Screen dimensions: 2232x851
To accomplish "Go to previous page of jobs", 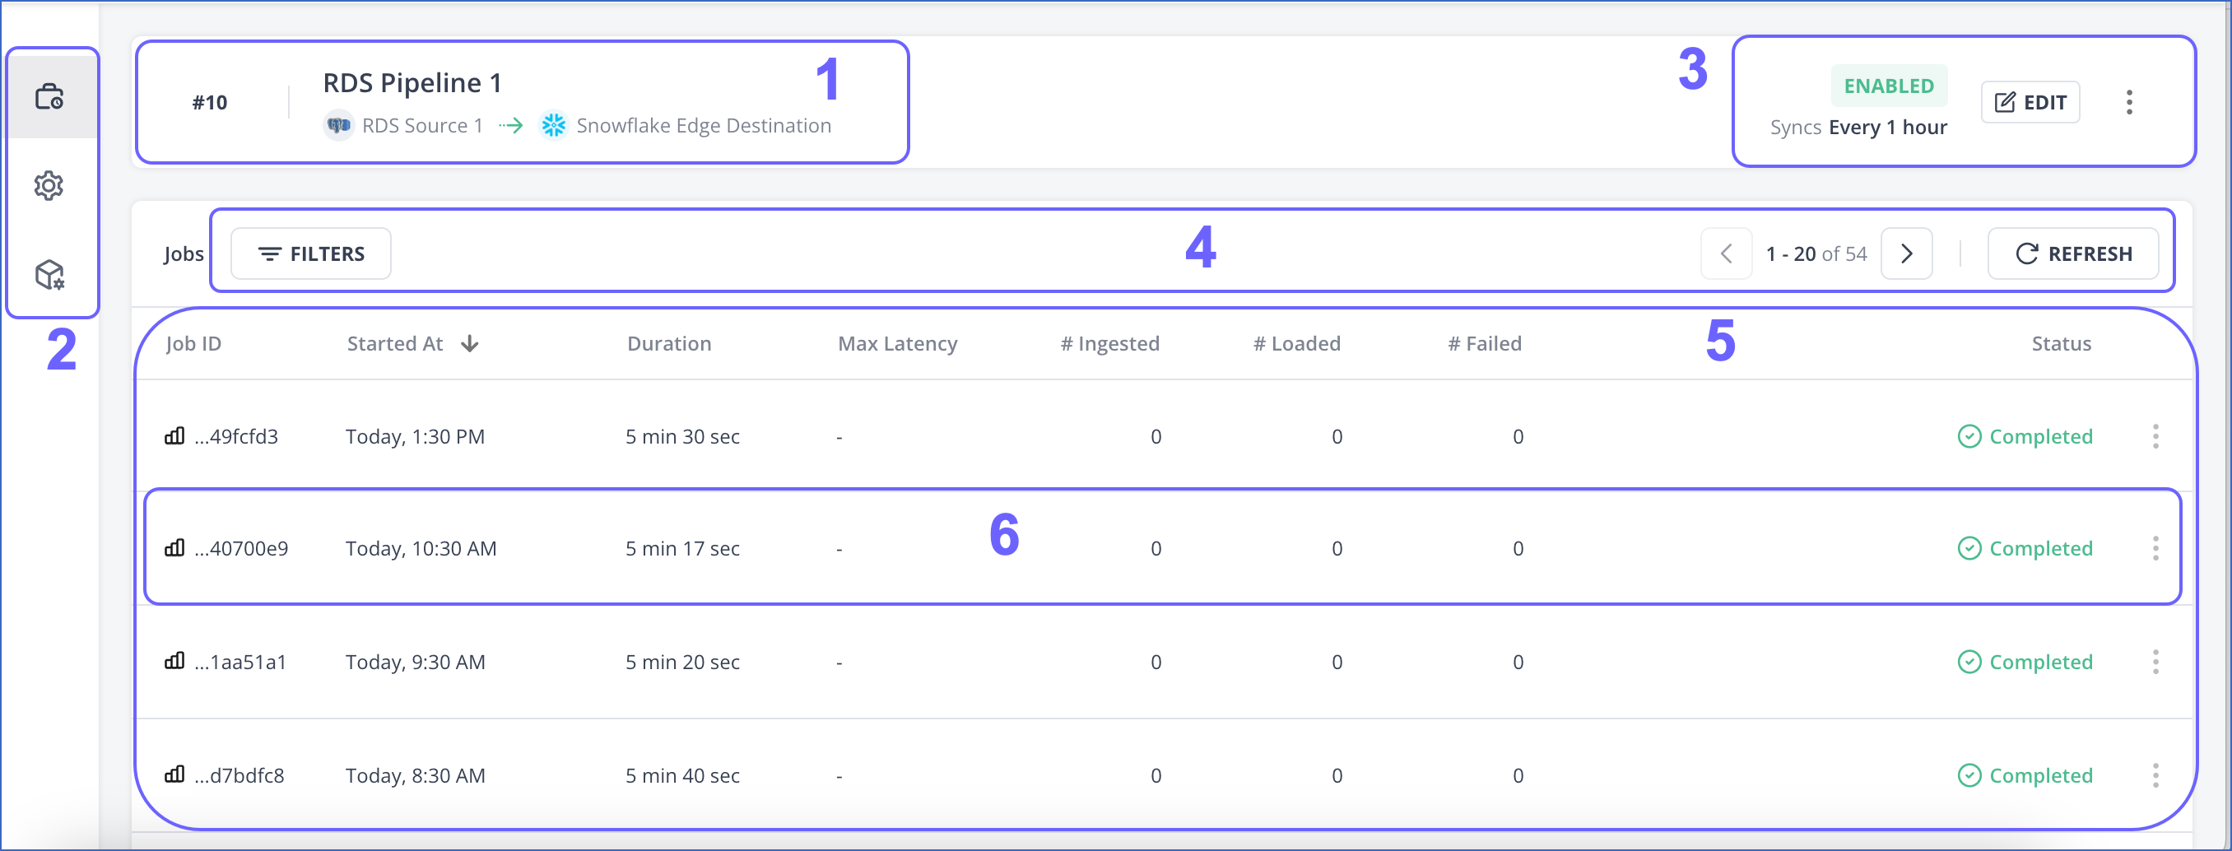I will pos(1726,254).
